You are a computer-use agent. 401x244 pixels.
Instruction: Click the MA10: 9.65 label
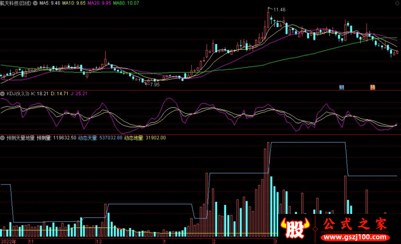tap(74, 4)
